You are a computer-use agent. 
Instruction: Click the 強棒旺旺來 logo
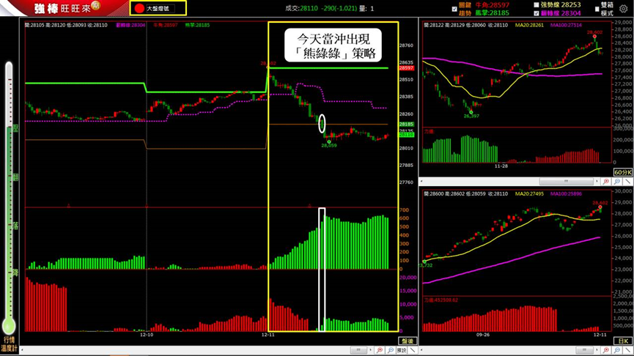(67, 7)
